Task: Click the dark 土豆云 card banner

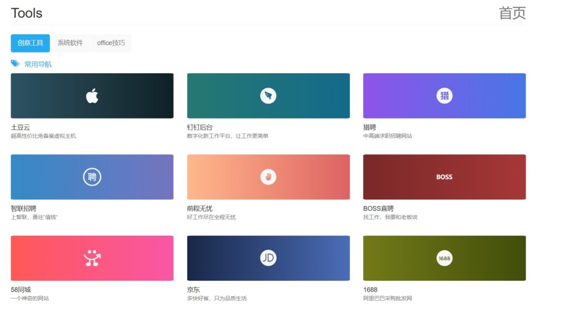Action: pyautogui.click(x=92, y=96)
